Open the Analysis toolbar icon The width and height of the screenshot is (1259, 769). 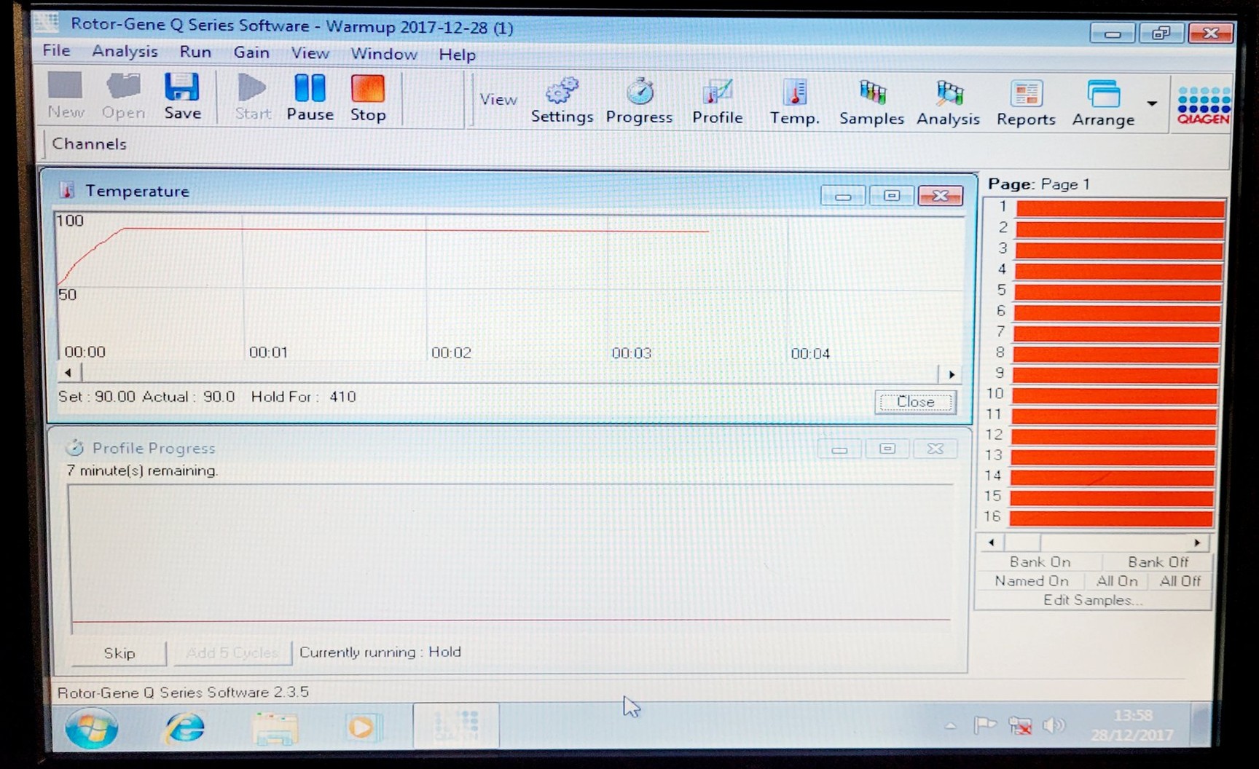tap(948, 103)
